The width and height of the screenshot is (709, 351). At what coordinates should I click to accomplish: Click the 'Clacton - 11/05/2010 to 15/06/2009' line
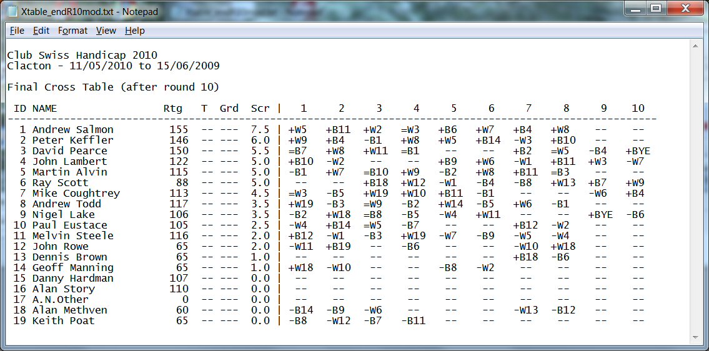[x=113, y=66]
